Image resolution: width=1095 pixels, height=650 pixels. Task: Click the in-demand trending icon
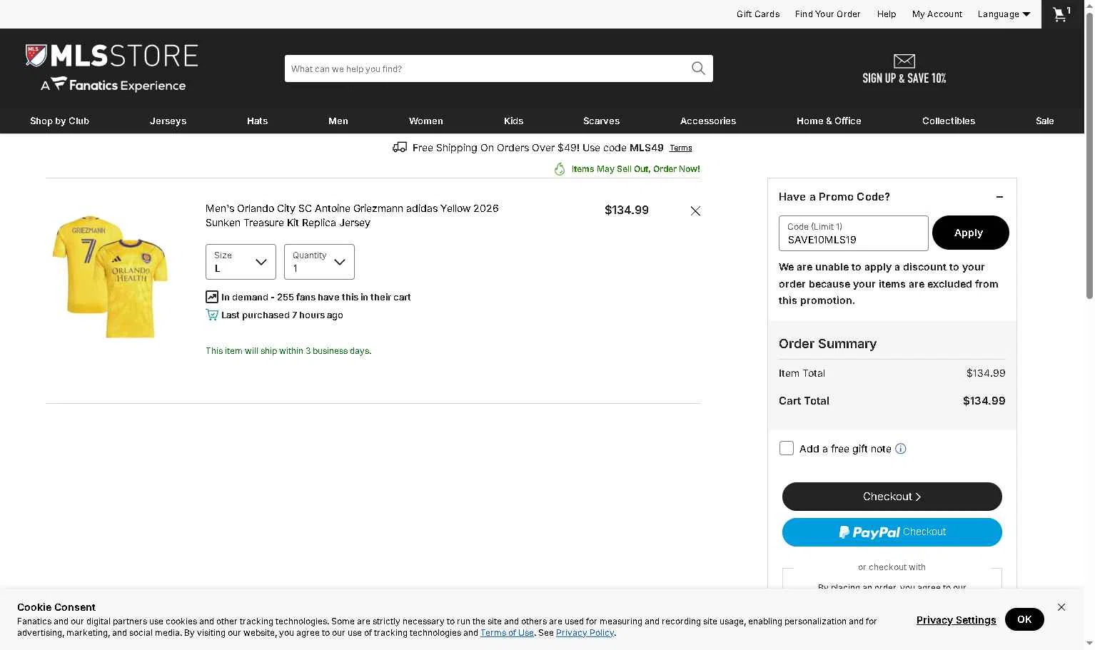click(212, 297)
